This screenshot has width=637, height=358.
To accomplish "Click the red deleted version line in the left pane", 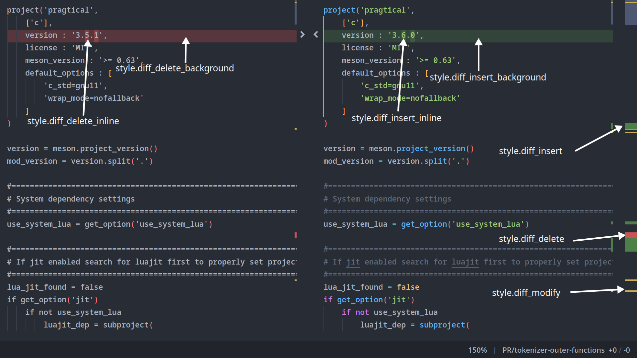I will click(152, 36).
